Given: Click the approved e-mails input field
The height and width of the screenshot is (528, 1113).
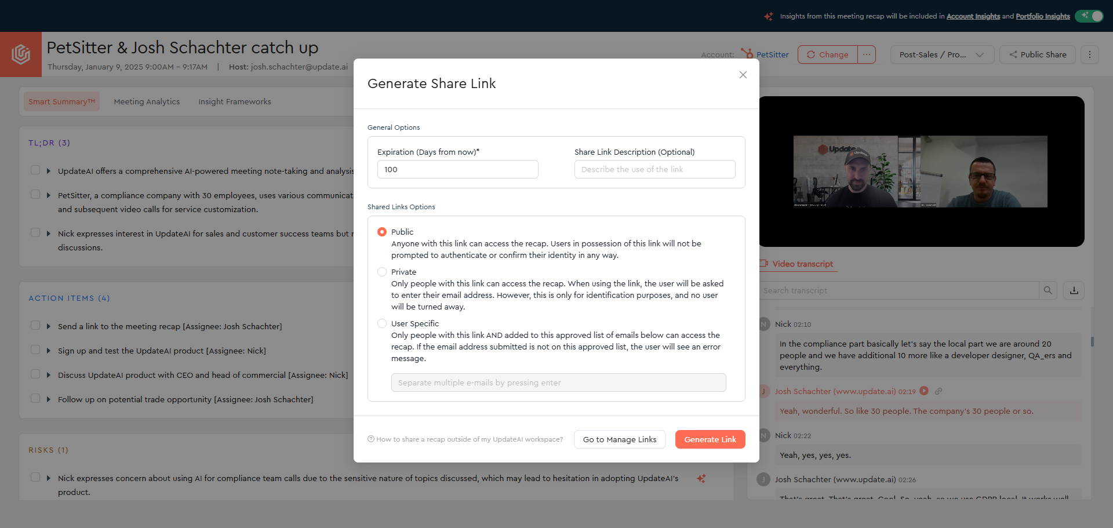Looking at the screenshot, I should (x=559, y=383).
